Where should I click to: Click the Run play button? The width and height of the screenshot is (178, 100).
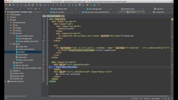pyautogui.click(x=58, y=5)
